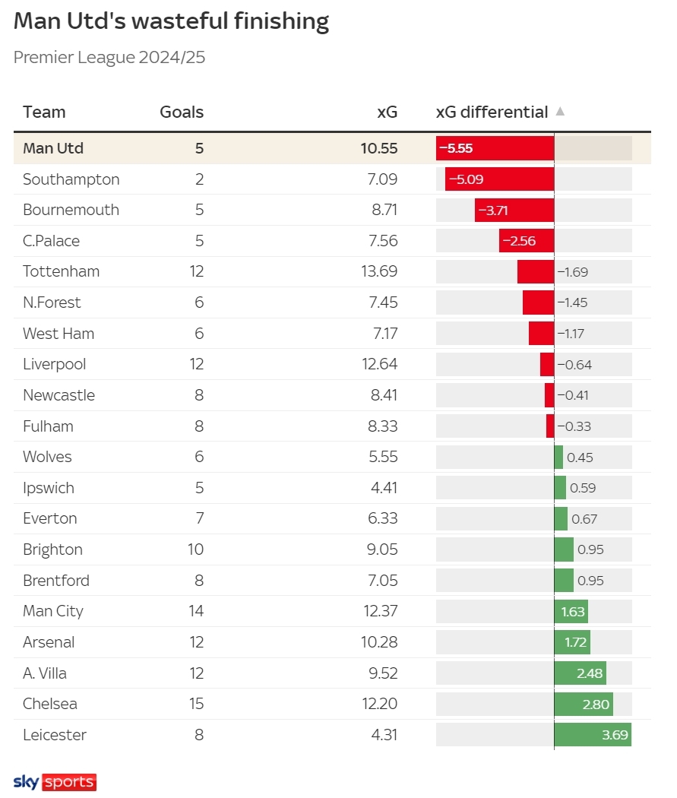Select the Bournemouth team name
The image size is (677, 798).
(x=71, y=210)
